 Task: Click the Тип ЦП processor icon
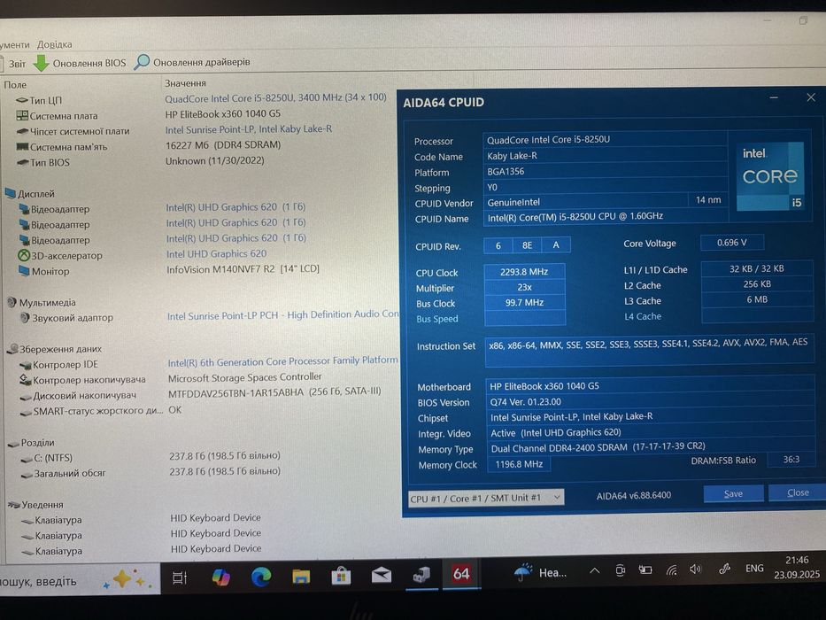[x=21, y=99]
